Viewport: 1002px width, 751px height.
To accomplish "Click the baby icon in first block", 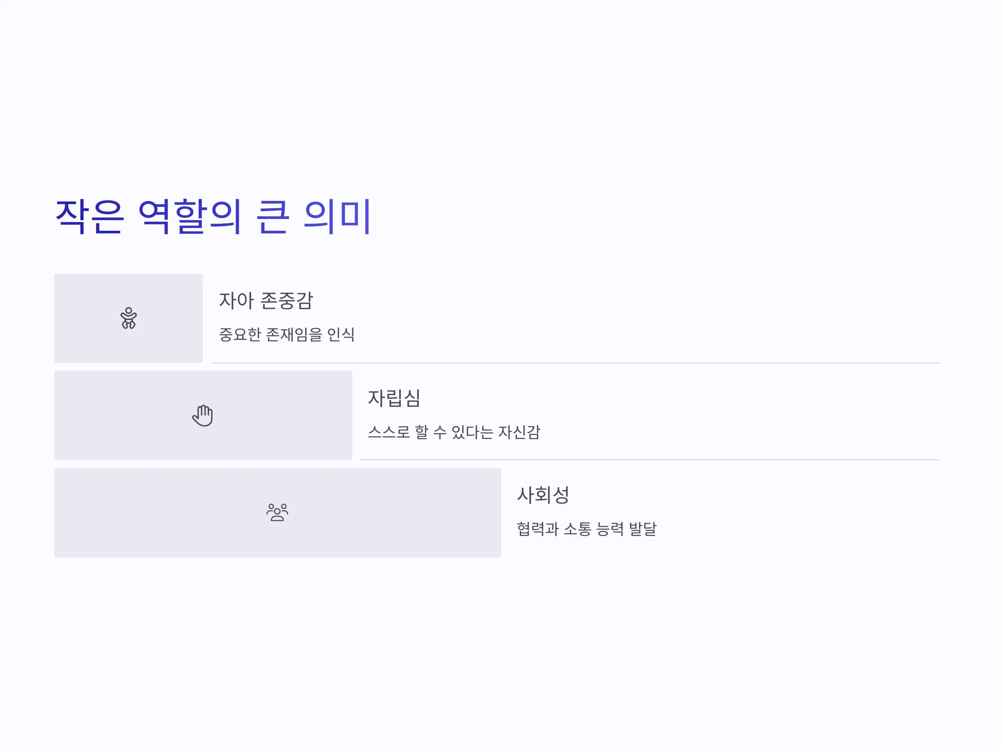I will [129, 318].
